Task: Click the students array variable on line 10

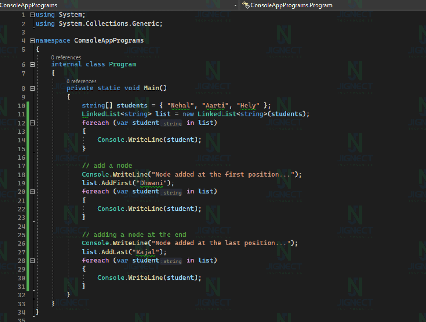Action: 132,105
